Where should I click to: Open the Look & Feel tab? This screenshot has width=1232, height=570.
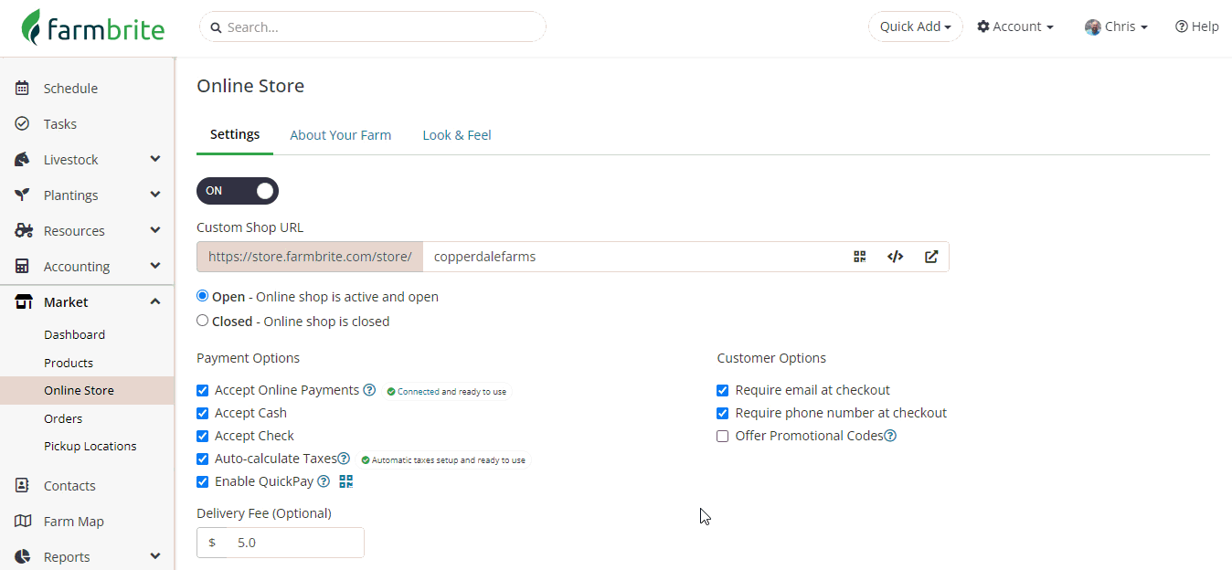[456, 135]
